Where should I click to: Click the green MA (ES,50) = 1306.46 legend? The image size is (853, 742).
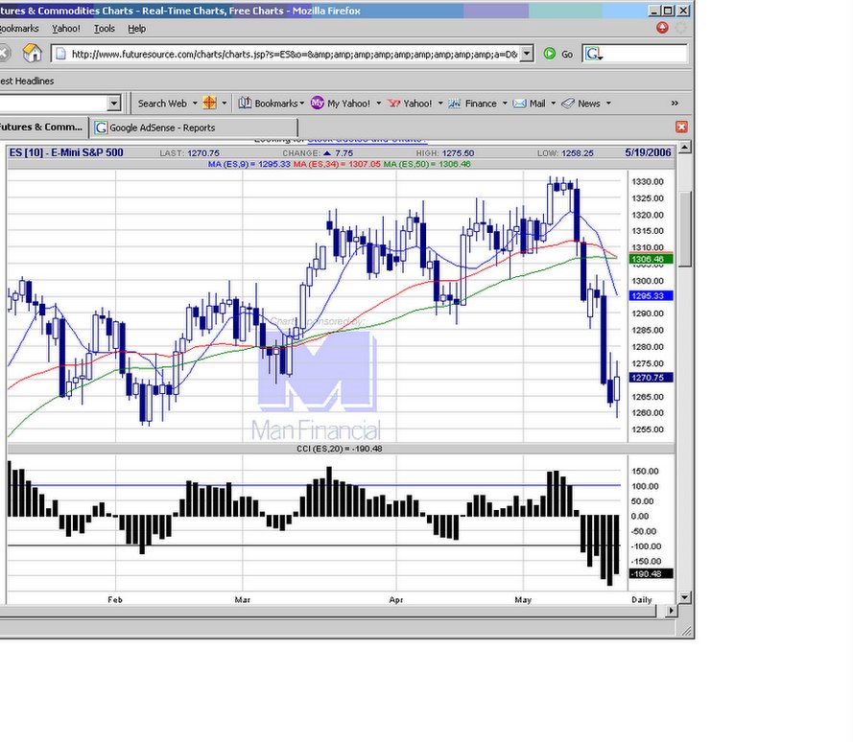point(427,164)
